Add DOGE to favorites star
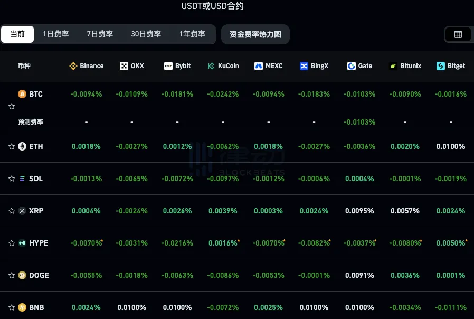Viewport: 474px width, 319px height. 12,275
